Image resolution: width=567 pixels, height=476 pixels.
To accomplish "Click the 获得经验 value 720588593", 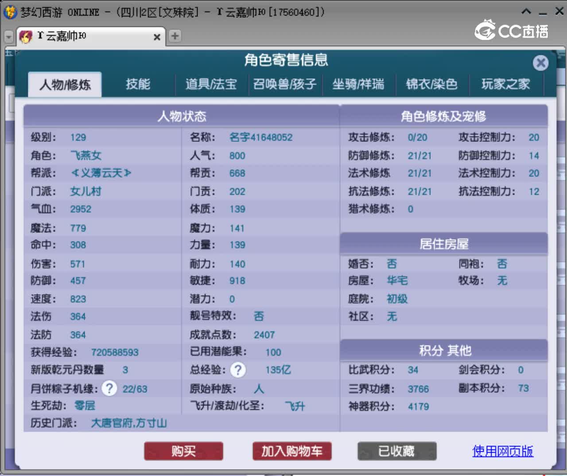I will pyautogui.click(x=115, y=352).
